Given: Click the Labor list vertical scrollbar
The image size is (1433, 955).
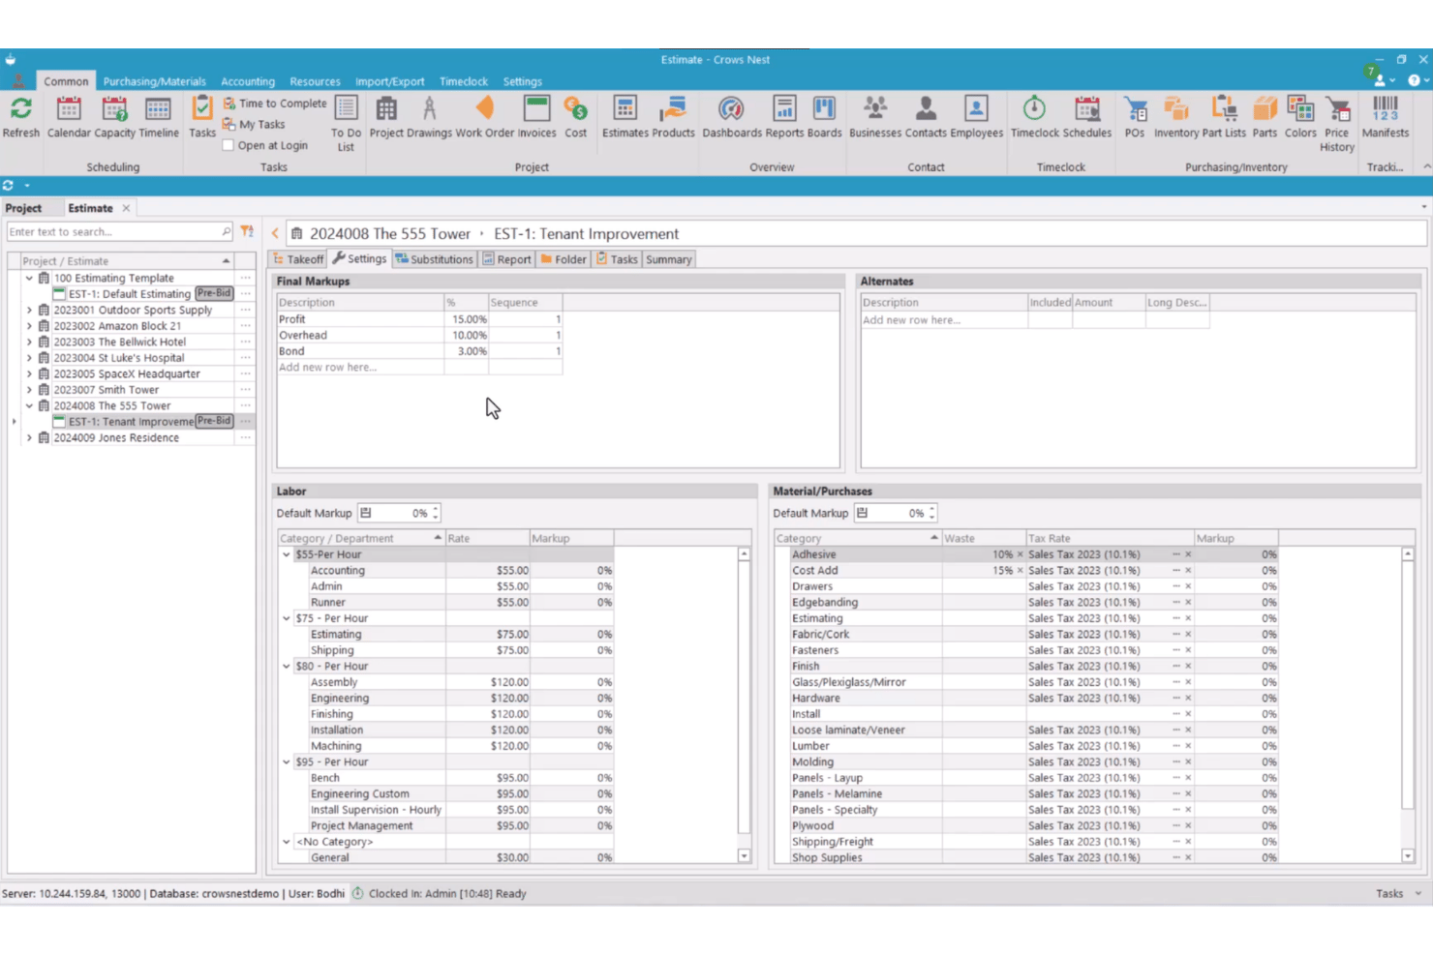Looking at the screenshot, I should [744, 704].
